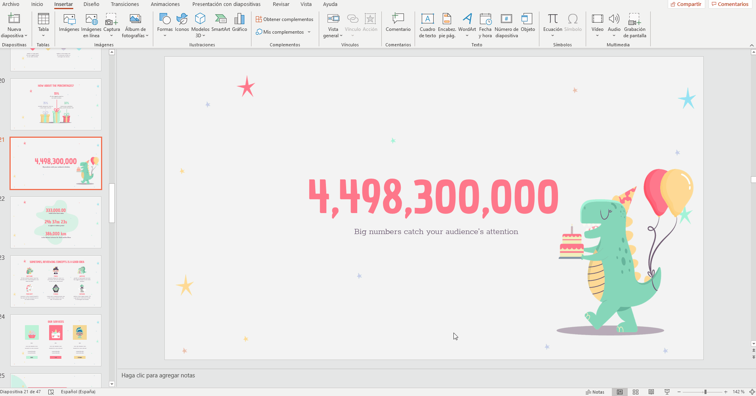
Task: Click the 142 % zoom level
Action: click(738, 392)
